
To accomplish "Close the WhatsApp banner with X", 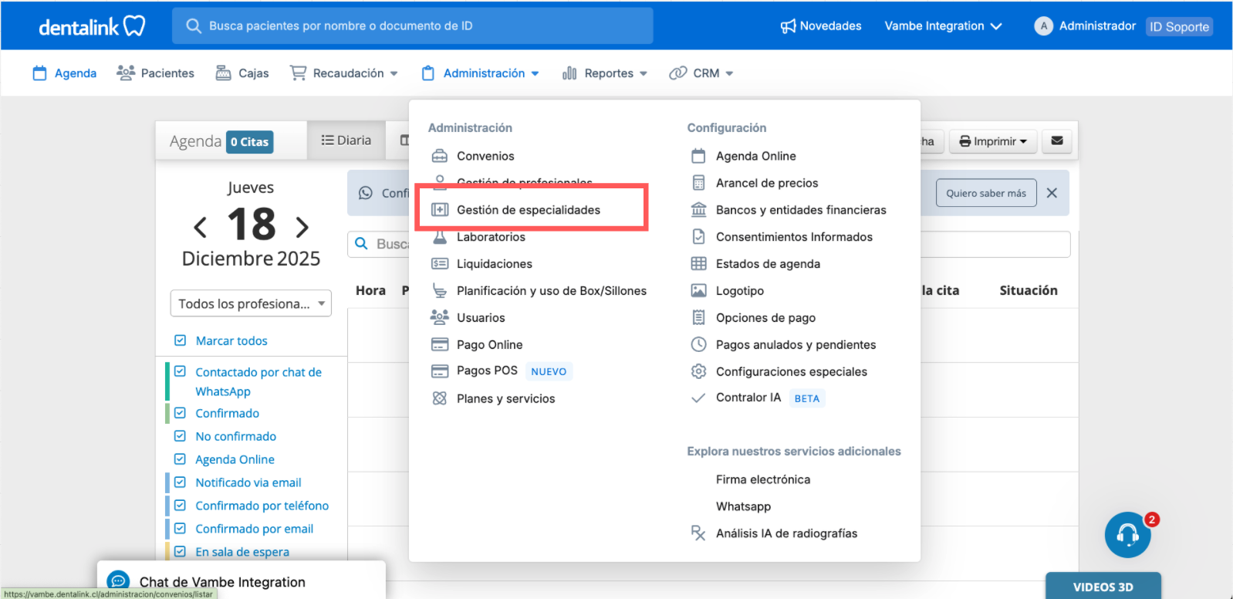I will [x=1052, y=193].
